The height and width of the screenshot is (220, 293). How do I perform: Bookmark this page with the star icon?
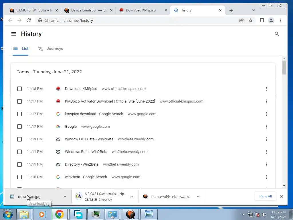point(251,20)
